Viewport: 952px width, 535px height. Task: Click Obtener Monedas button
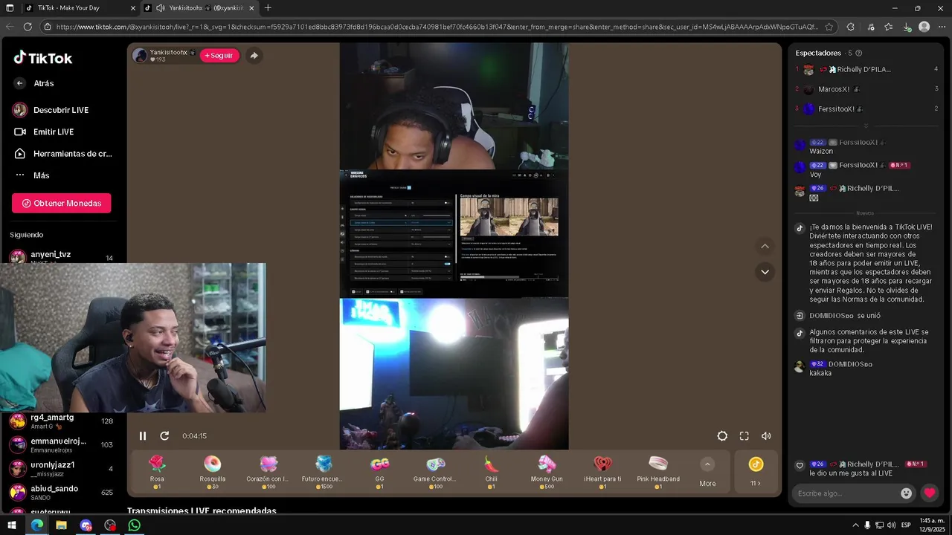pyautogui.click(x=61, y=203)
